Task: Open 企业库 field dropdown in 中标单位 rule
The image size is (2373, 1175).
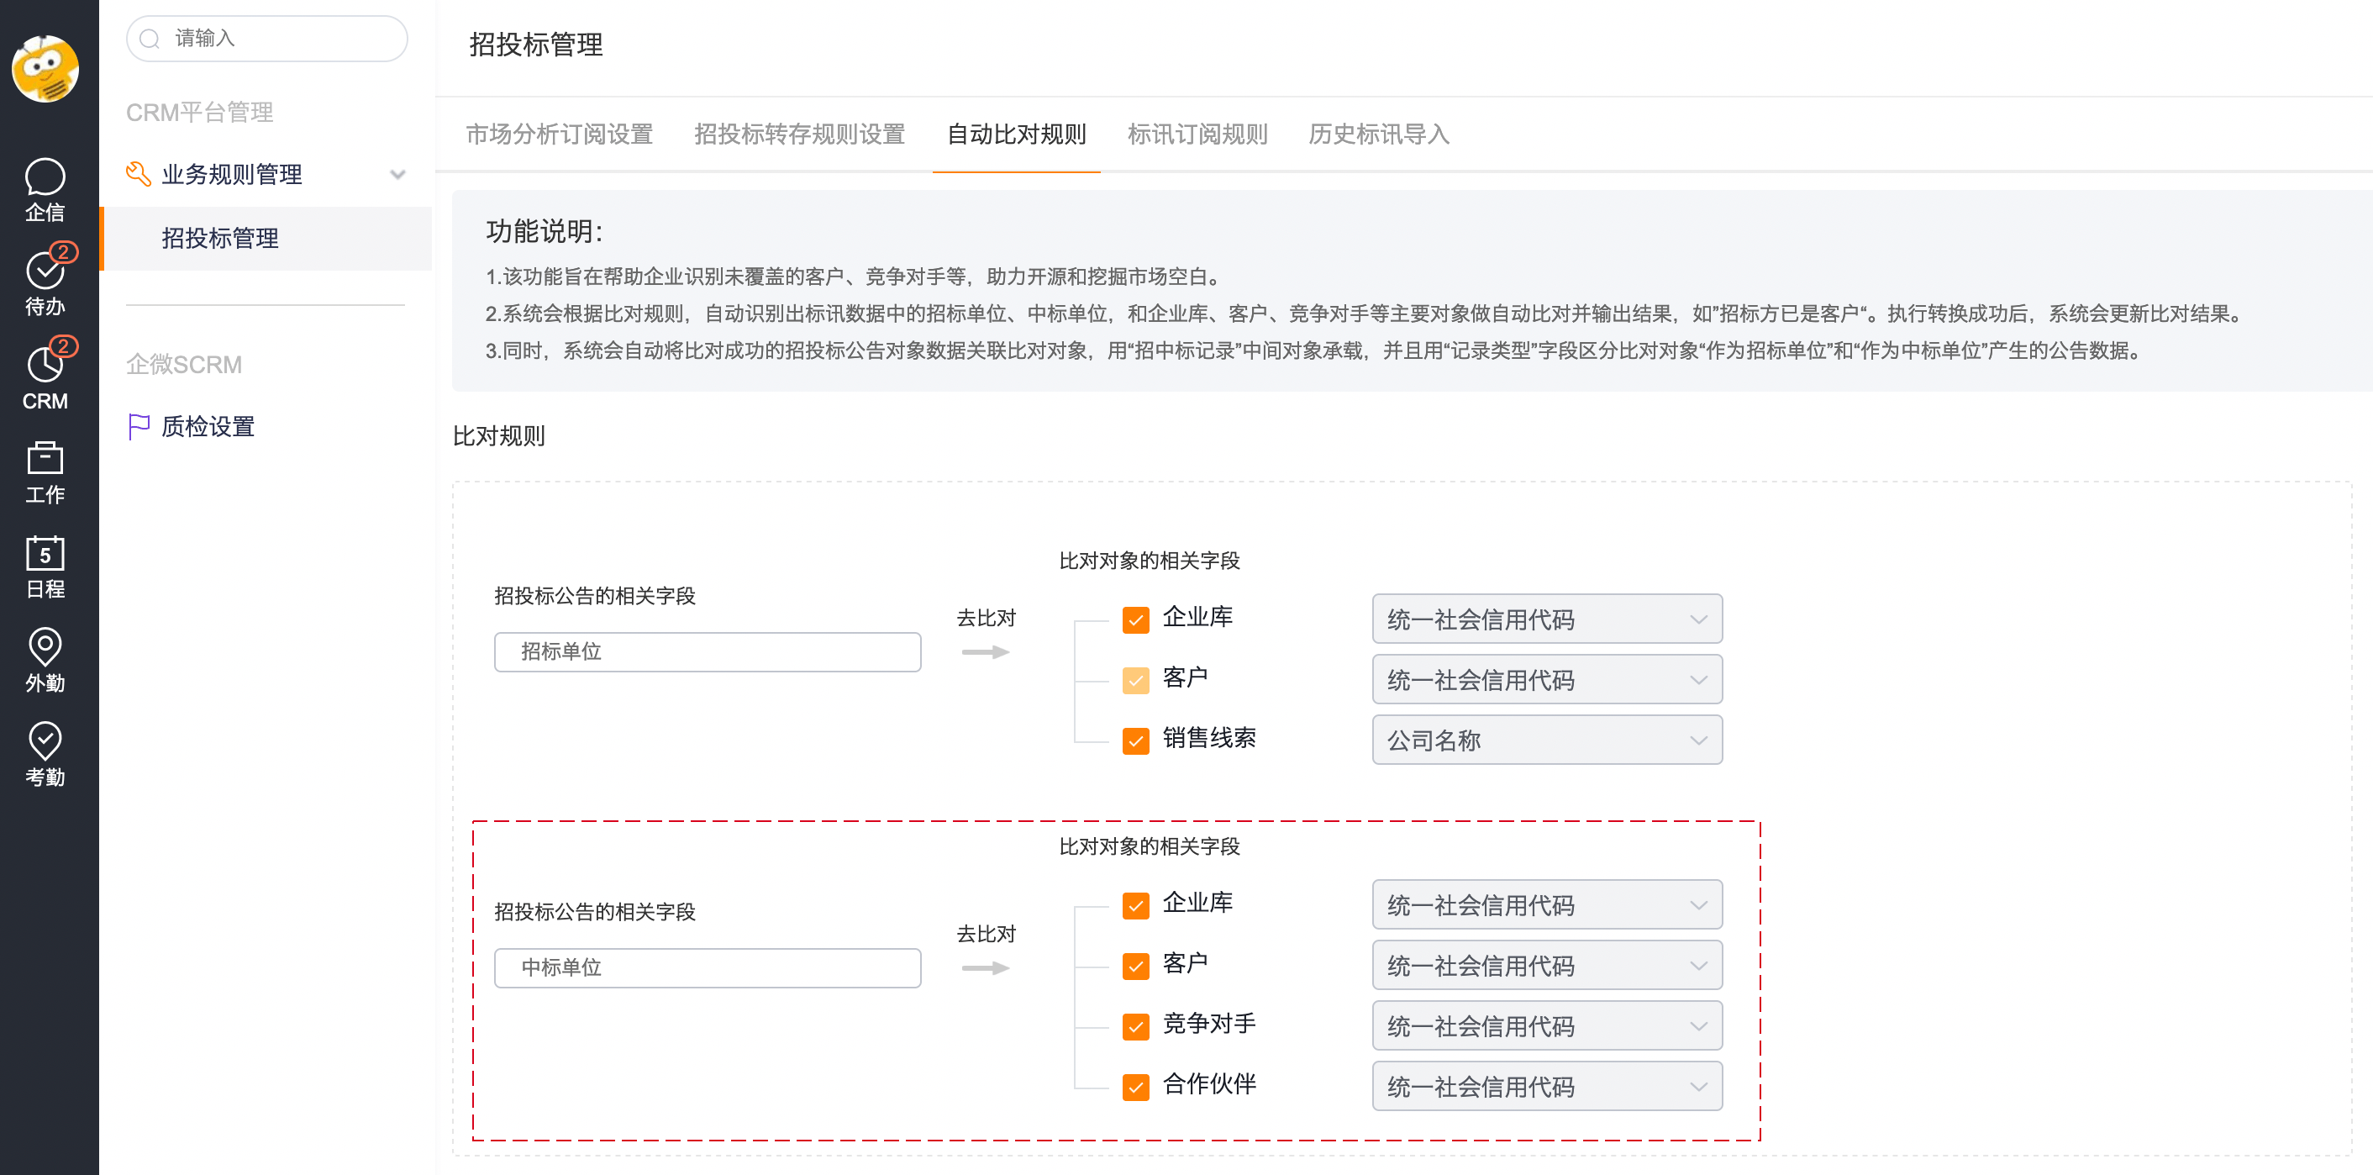Action: pyautogui.click(x=1547, y=905)
